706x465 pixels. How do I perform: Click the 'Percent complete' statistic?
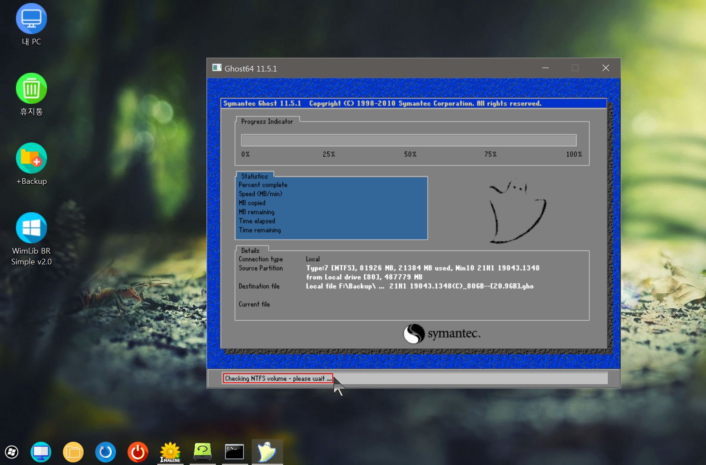point(263,185)
